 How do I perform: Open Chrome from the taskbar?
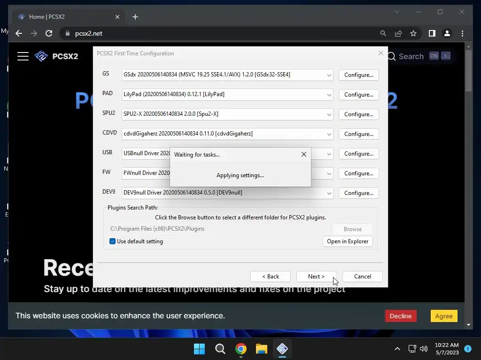241,349
